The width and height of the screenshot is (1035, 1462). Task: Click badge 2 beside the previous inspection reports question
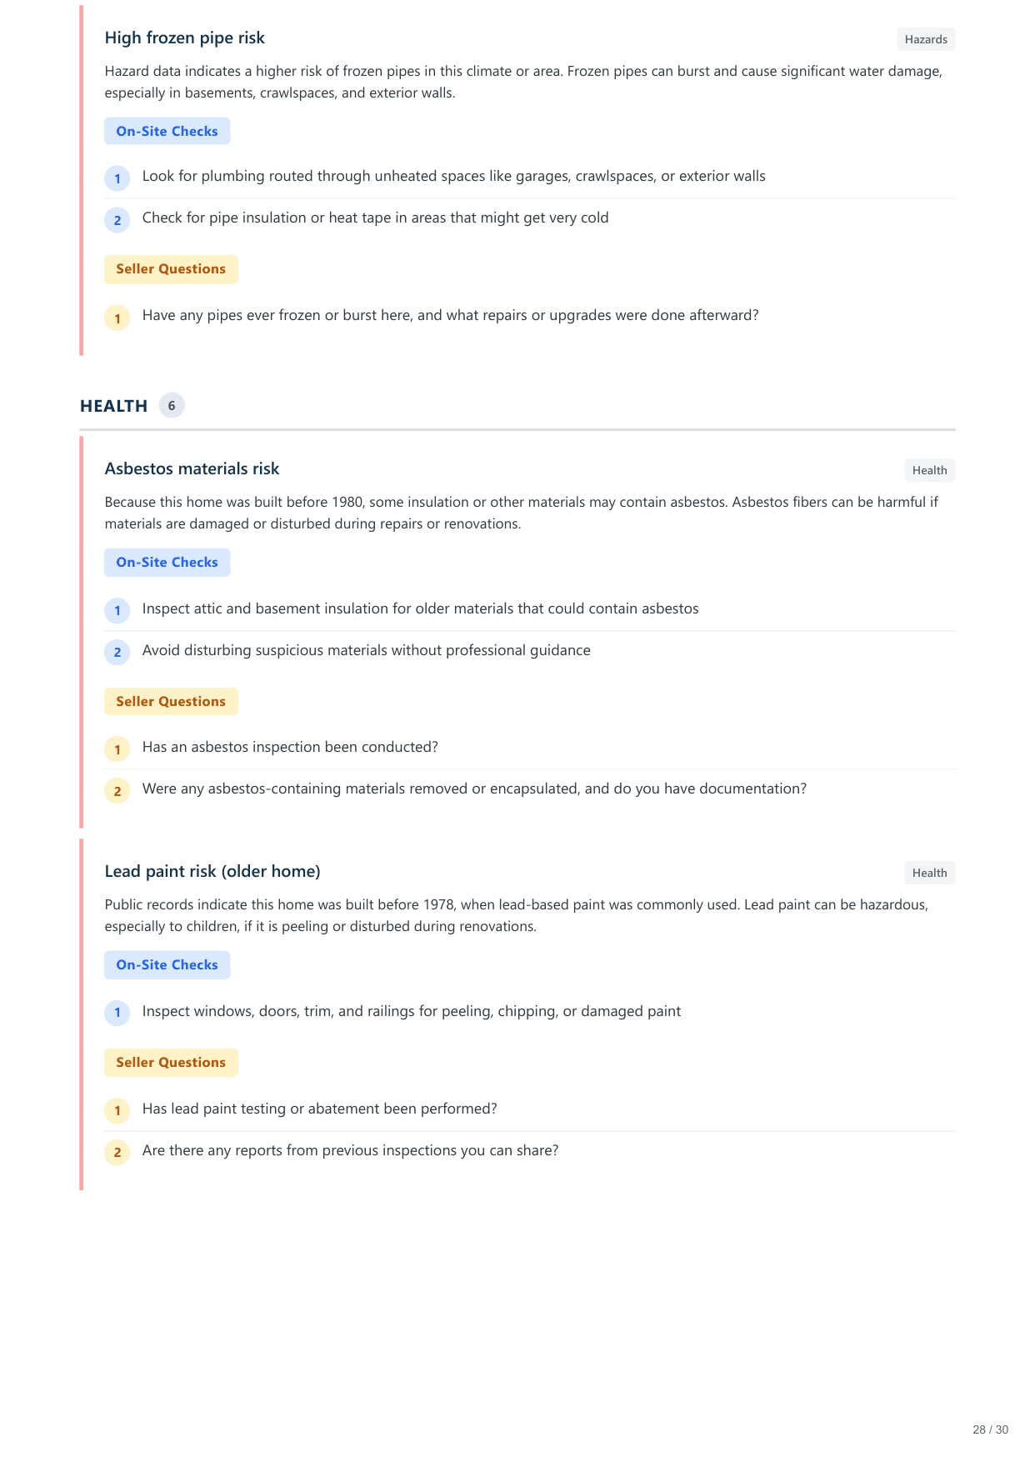click(117, 1152)
